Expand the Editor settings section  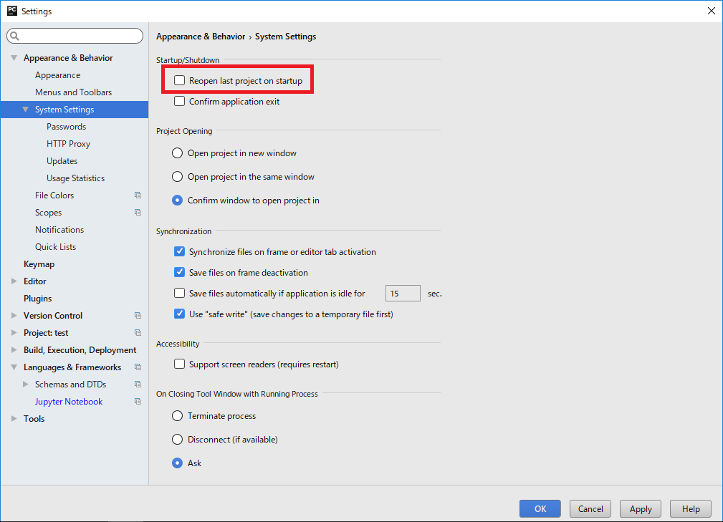tap(14, 281)
